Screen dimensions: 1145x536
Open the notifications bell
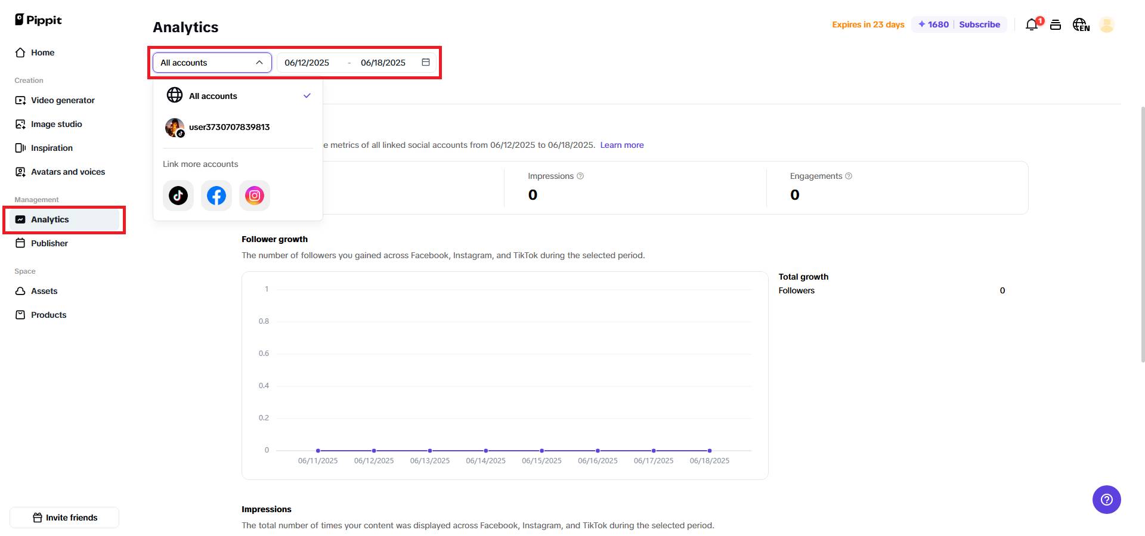pos(1032,24)
